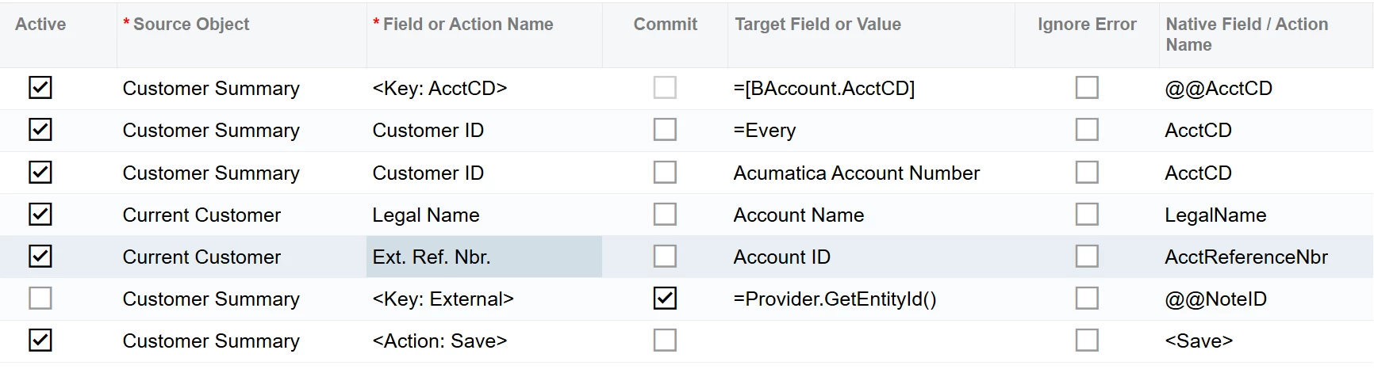Select the Ext. Ref. Nbr. cell
Image resolution: width=1374 pixels, height=373 pixels.
coord(432,257)
